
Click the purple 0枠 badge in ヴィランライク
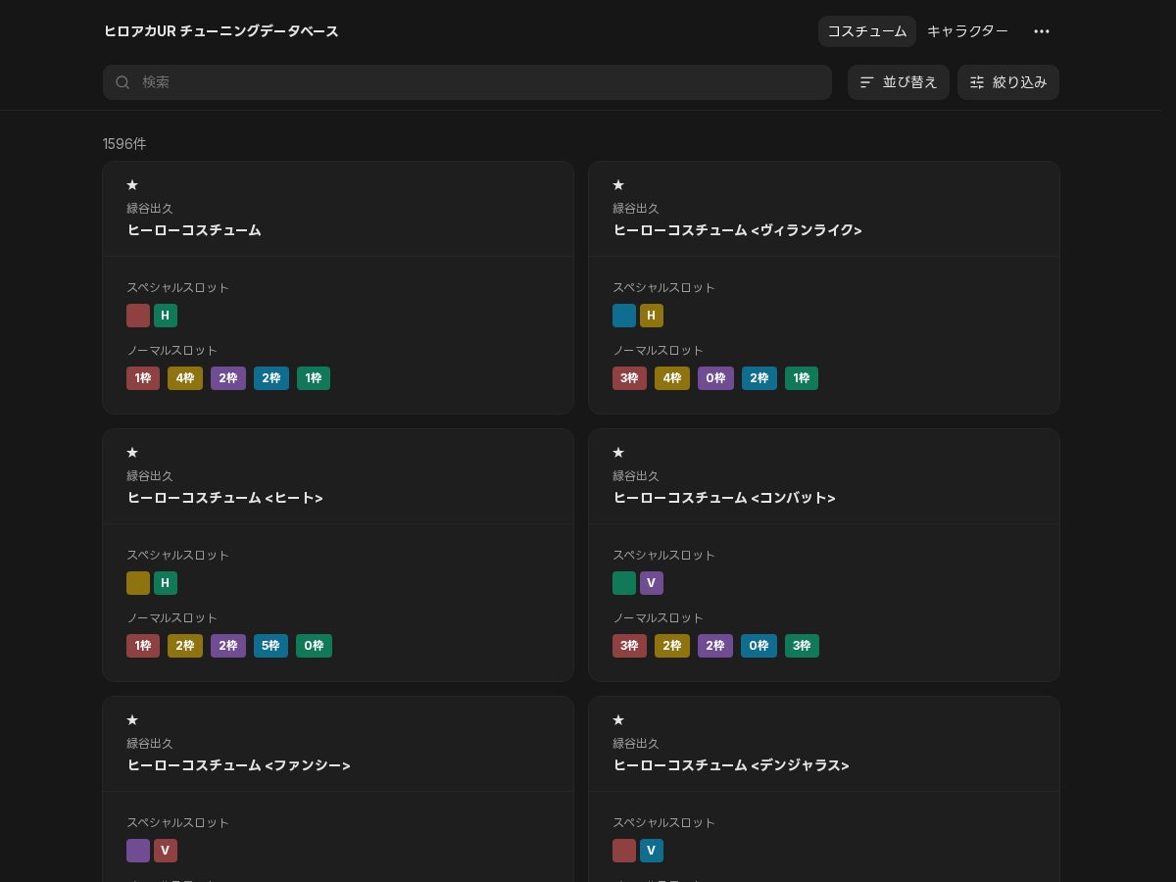(715, 378)
